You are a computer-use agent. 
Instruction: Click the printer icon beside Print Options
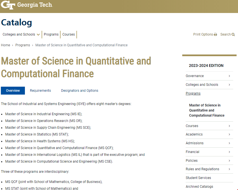click(215, 34)
